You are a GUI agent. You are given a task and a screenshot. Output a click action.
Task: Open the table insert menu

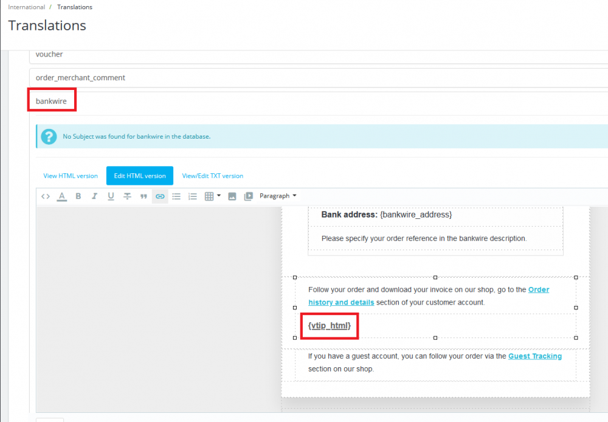(x=212, y=196)
